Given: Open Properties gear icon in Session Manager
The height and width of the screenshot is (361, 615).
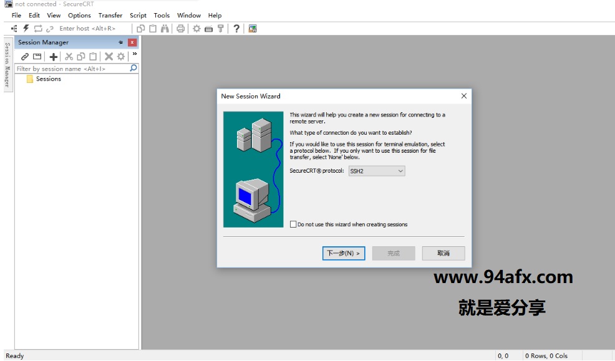Looking at the screenshot, I should click(121, 57).
